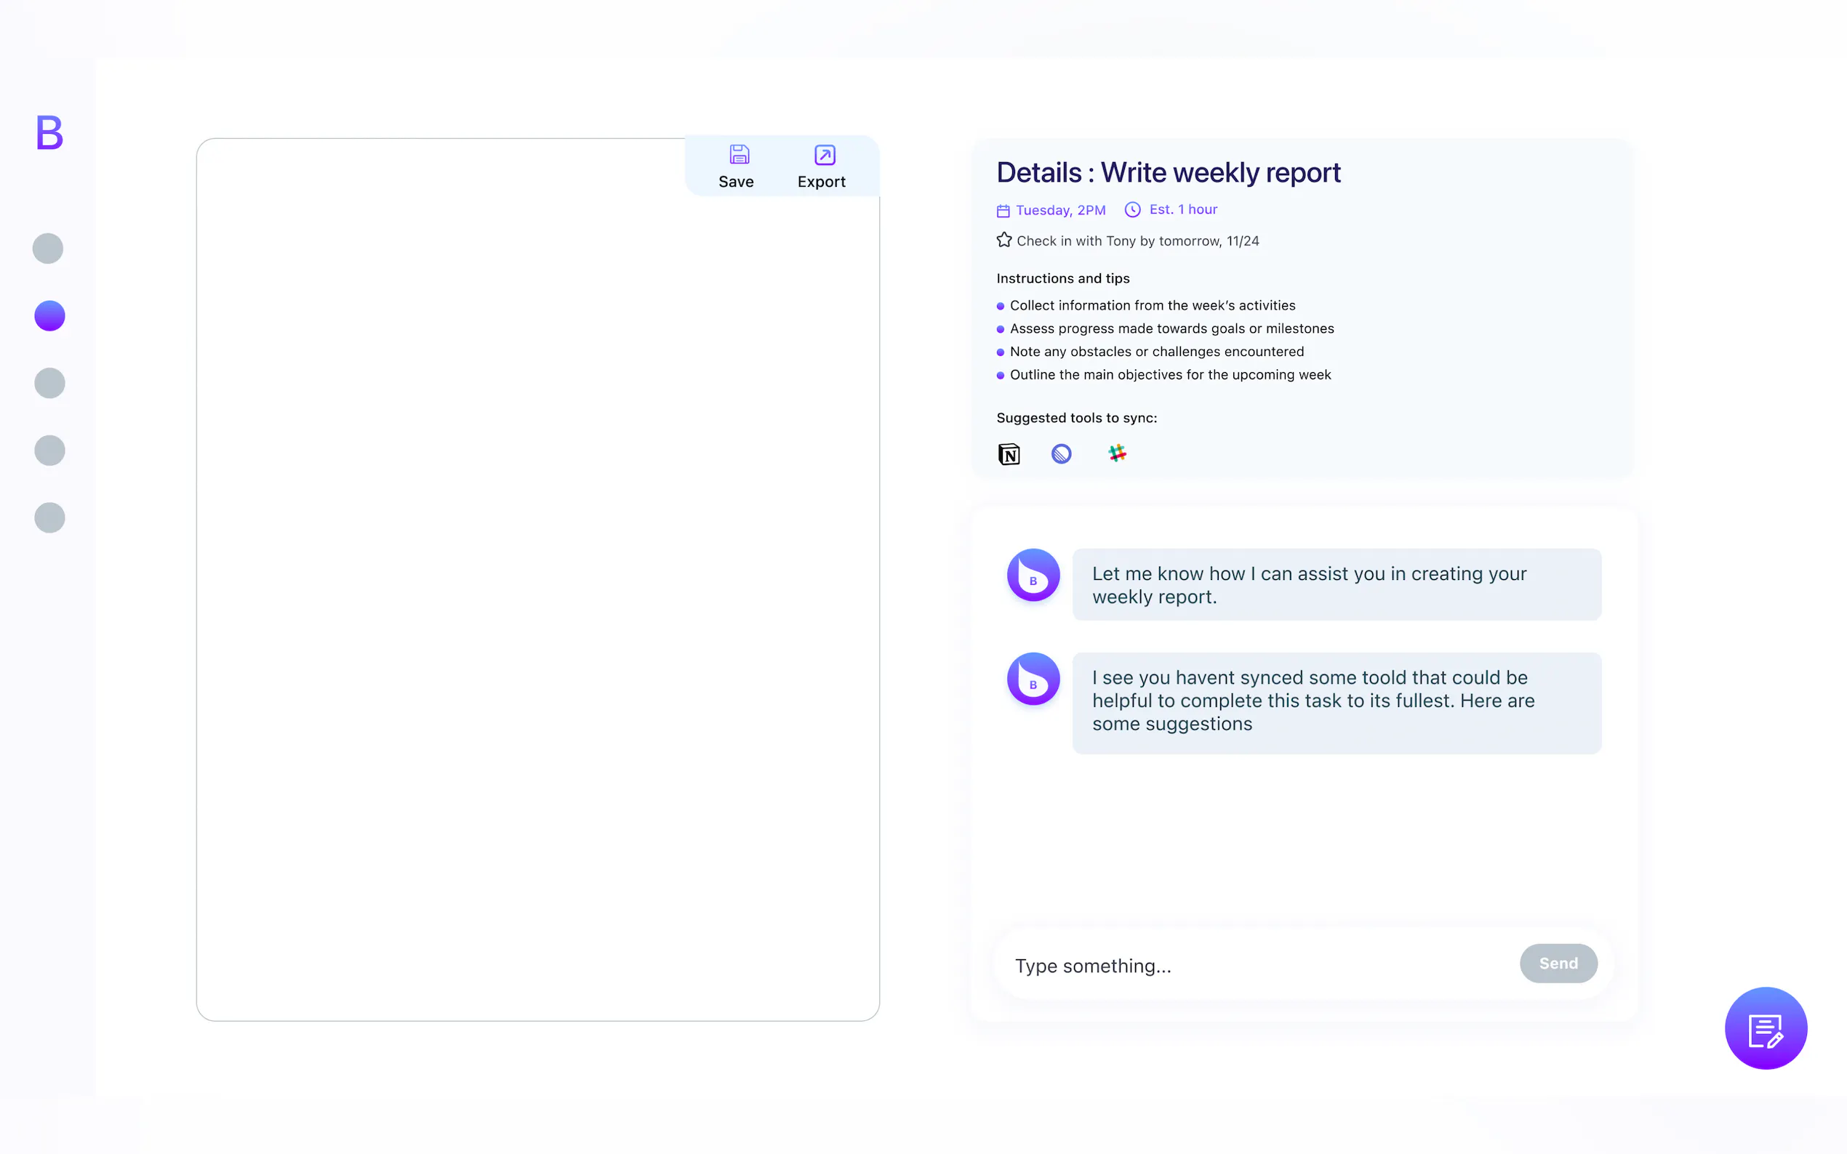The height and width of the screenshot is (1154, 1847).
Task: Click the Export arrow icon
Action: coord(824,155)
